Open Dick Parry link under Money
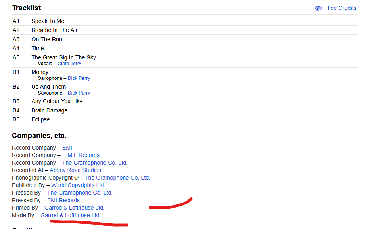The width and height of the screenshot is (368, 229). pyautogui.click(x=79, y=78)
